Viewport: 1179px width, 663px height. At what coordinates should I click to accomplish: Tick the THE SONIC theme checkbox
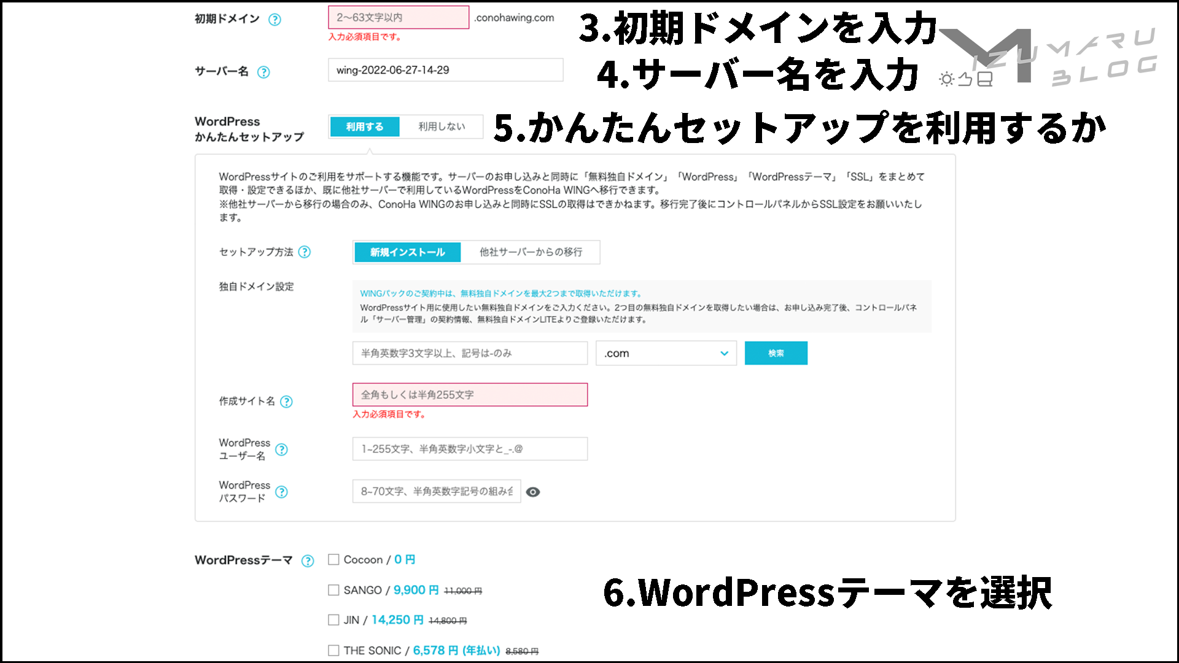click(x=333, y=650)
